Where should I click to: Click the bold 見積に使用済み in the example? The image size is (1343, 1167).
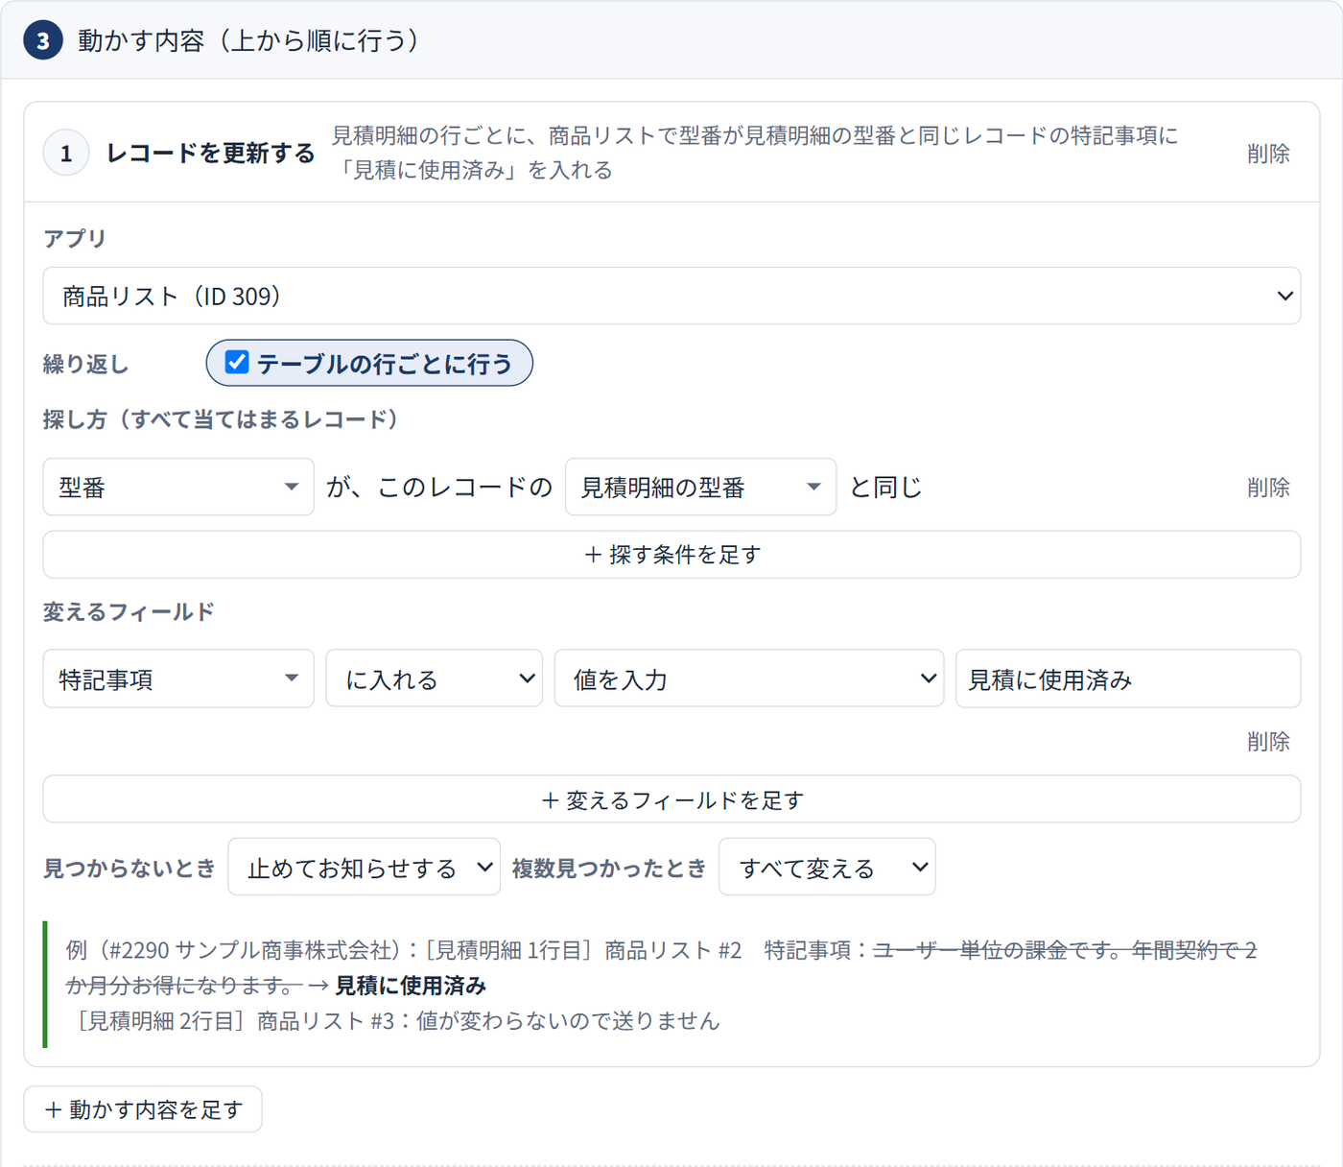(x=411, y=986)
